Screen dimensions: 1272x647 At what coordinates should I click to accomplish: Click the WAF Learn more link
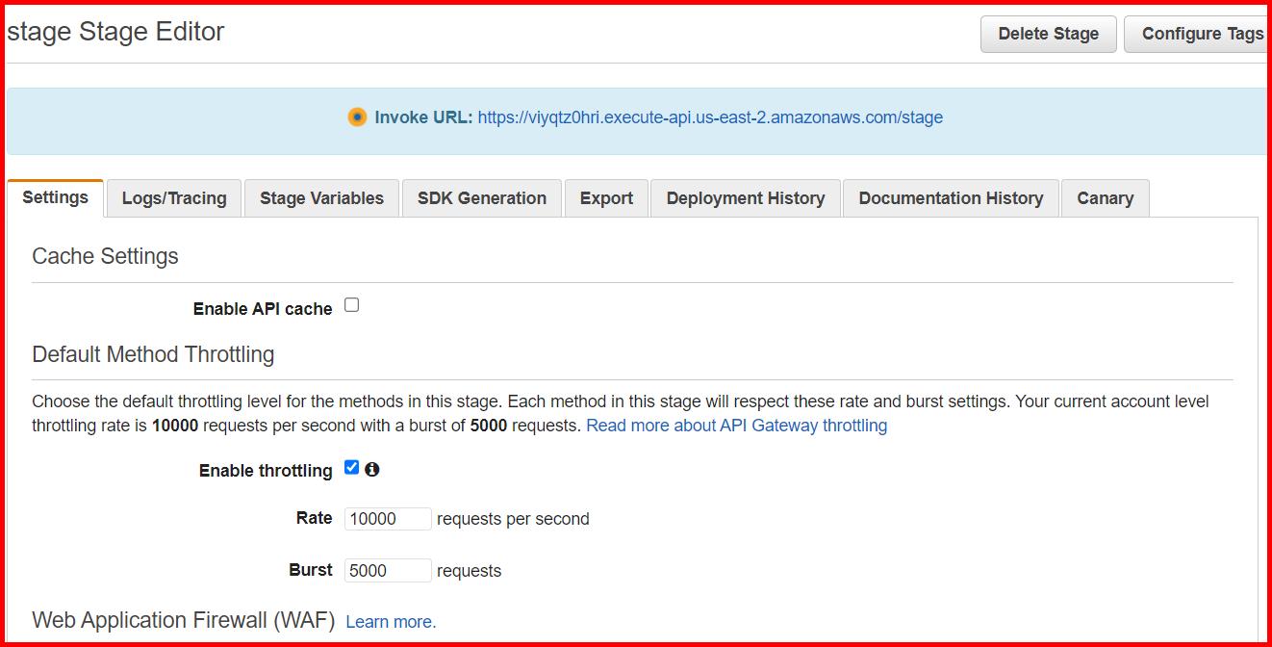point(391,621)
